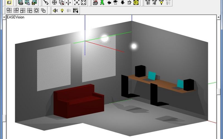The image size is (223, 139).
Task: Save the picture with floppy-disk icon
Action: click(x=34, y=3)
